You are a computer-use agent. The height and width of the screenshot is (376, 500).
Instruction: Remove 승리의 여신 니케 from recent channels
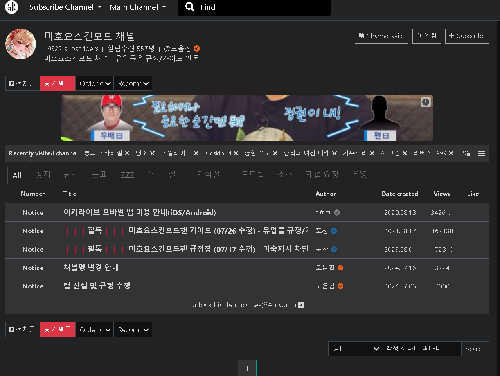[334, 153]
